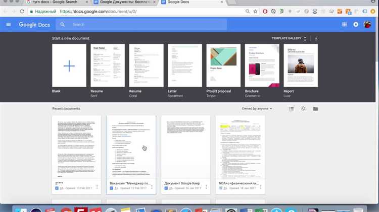Open the Документ Google Keep thumbnail
379x212 pixels.
click(x=185, y=148)
